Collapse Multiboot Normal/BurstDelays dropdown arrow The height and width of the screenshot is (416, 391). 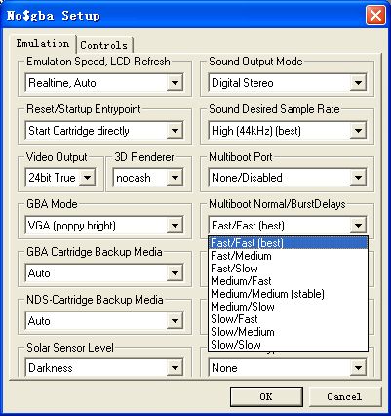click(358, 226)
